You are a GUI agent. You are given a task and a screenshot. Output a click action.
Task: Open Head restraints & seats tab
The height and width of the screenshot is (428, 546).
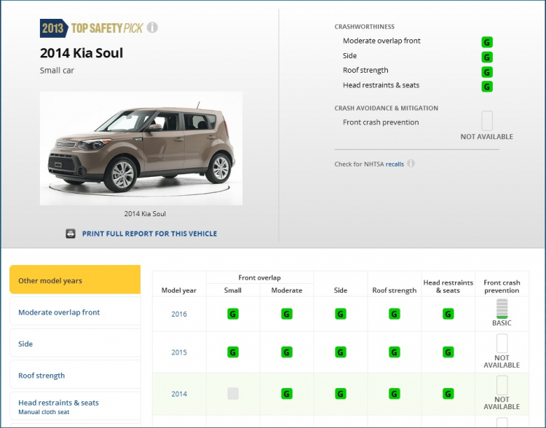75,405
